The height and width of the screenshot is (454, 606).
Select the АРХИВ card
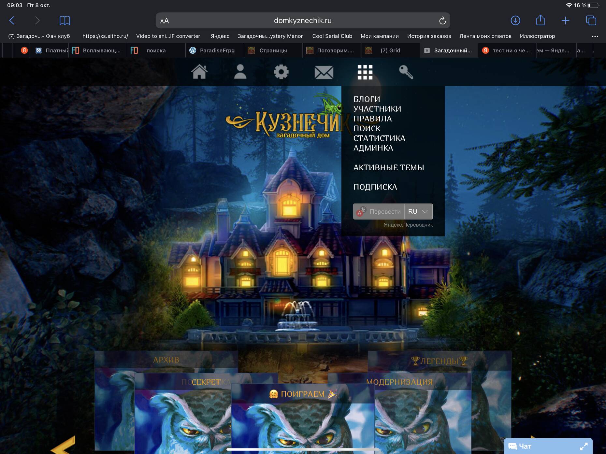coord(166,360)
